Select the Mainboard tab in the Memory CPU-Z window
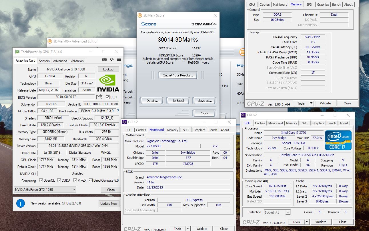This screenshot has height=231, width=369. coord(280,5)
